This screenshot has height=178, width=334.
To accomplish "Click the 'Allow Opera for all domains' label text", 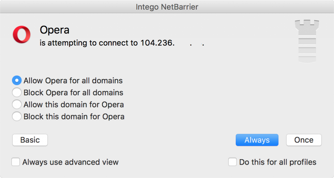I will [x=73, y=81].
